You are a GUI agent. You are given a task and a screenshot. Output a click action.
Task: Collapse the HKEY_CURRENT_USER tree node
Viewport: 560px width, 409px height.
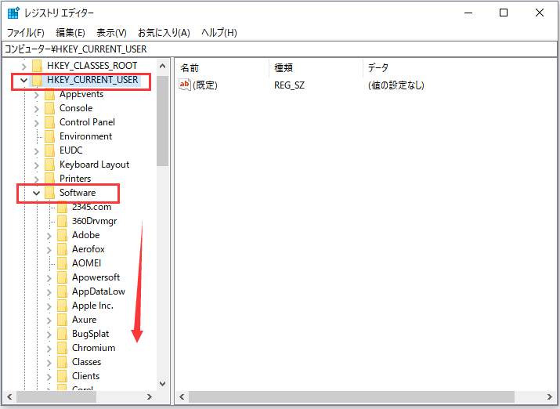pyautogui.click(x=23, y=80)
